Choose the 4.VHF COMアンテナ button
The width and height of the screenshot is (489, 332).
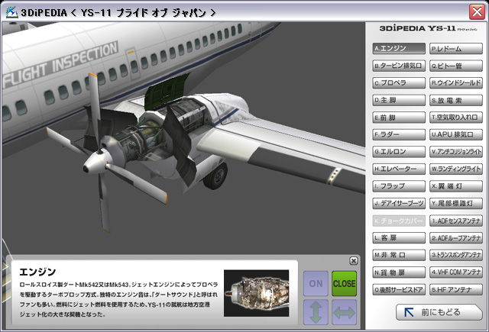pyautogui.click(x=456, y=272)
